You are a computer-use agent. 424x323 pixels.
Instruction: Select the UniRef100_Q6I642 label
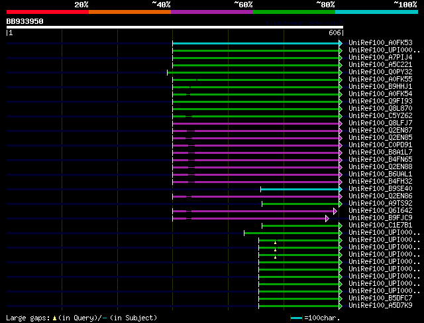click(x=380, y=211)
